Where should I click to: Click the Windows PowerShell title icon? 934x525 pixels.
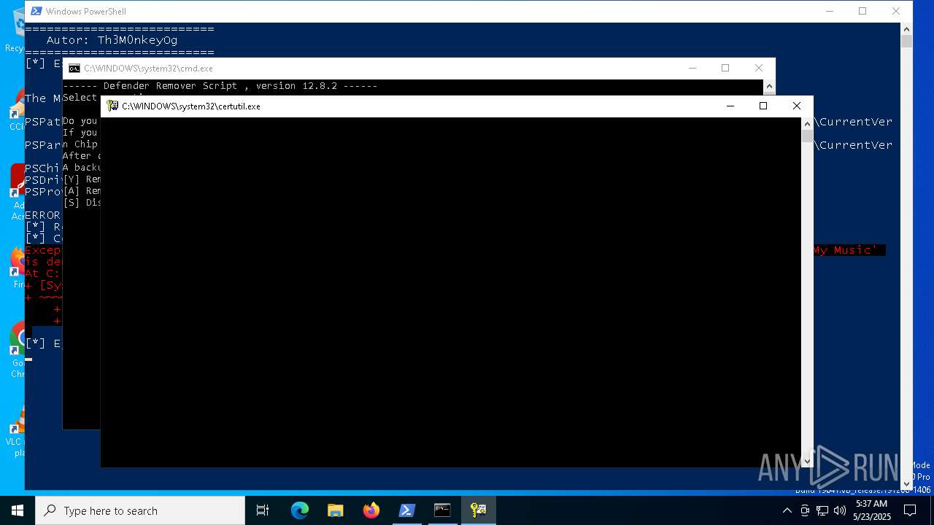click(x=36, y=11)
